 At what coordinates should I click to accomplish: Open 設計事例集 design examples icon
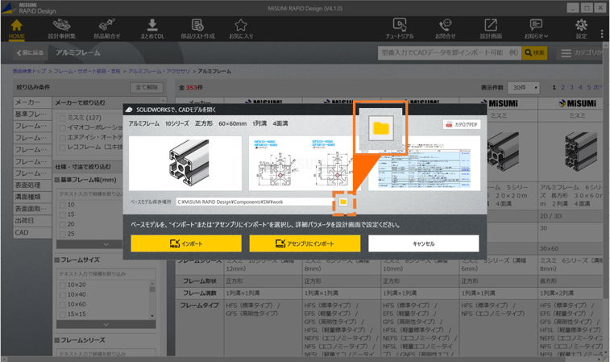tap(61, 28)
